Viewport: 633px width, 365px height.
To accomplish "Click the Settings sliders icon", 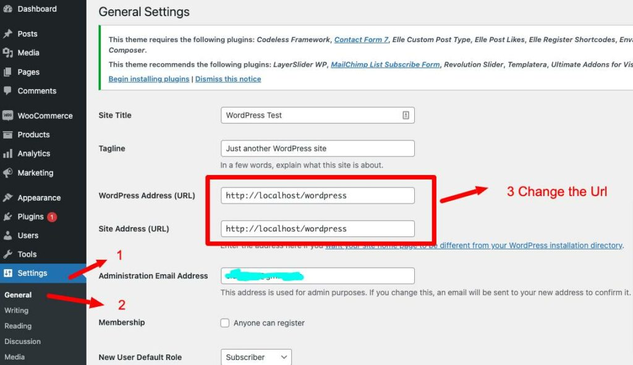I will click(7, 273).
